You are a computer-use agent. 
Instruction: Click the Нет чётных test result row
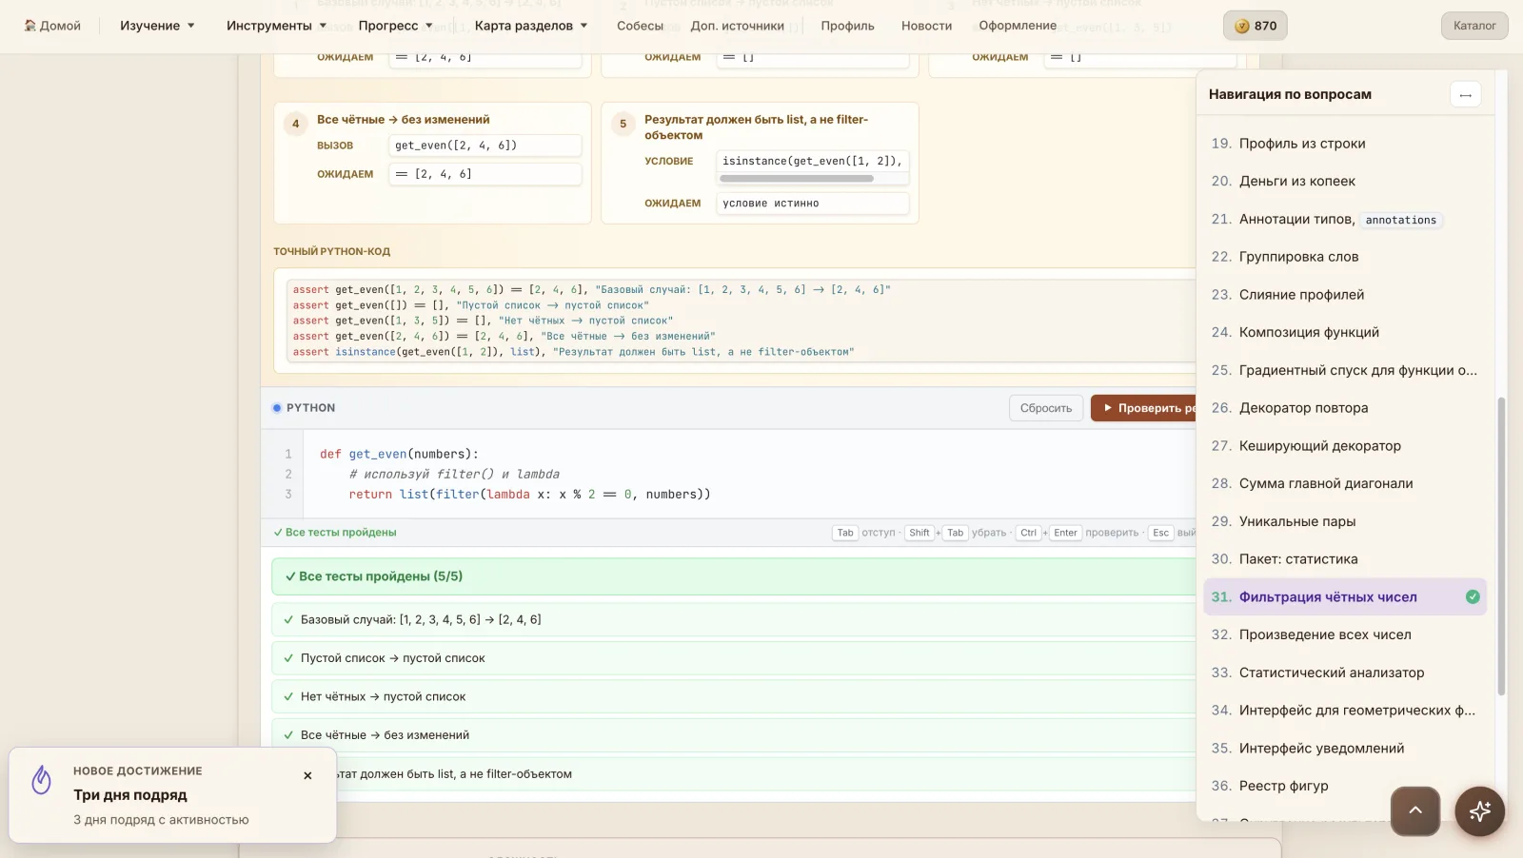click(x=733, y=697)
